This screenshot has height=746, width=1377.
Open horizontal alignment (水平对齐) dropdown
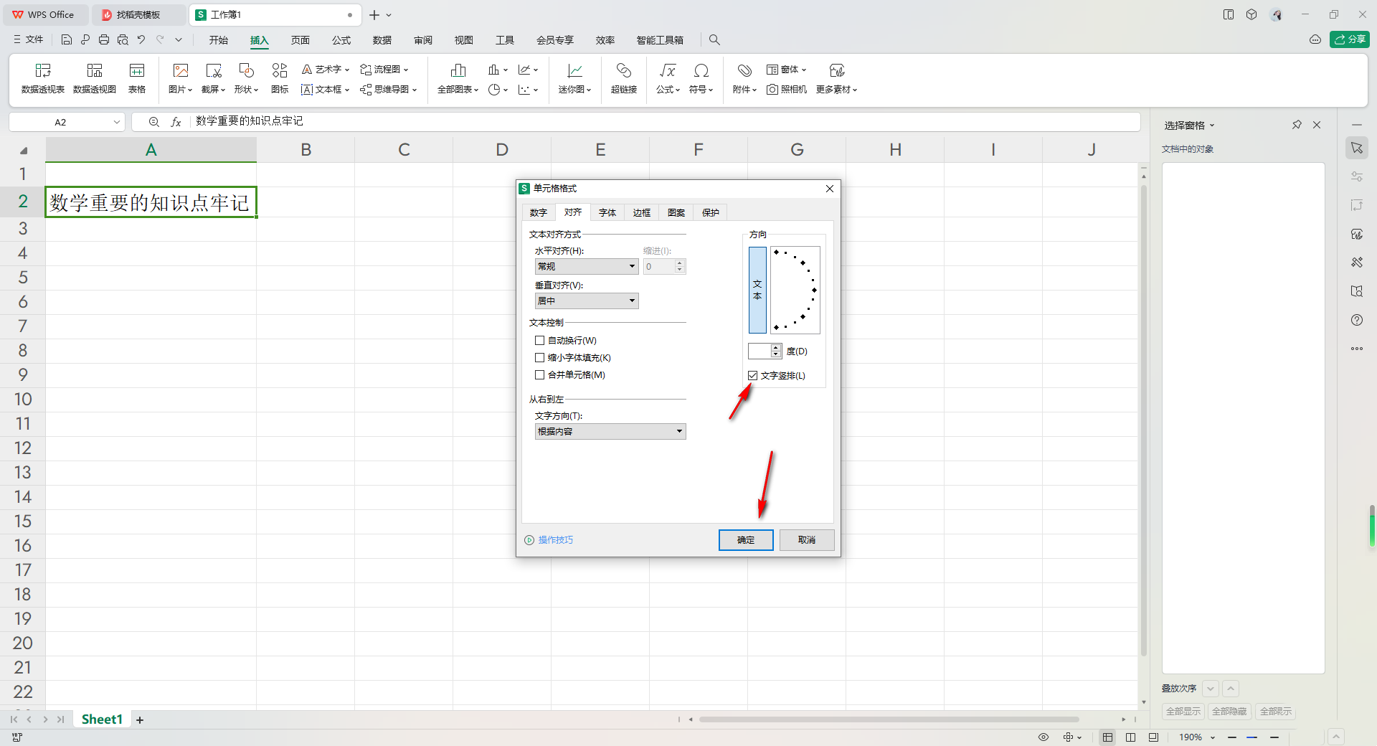click(x=587, y=266)
